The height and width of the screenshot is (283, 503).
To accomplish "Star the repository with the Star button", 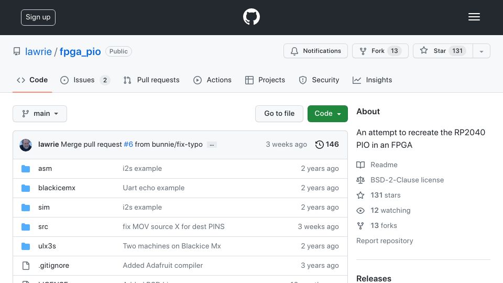I will point(443,51).
